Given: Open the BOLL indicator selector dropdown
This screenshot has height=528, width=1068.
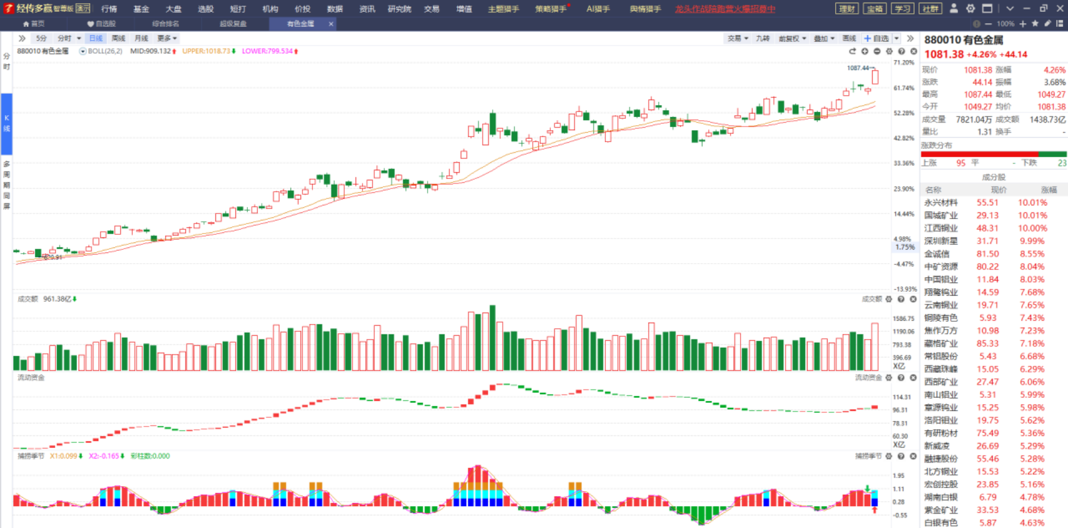Looking at the screenshot, I should click(83, 51).
